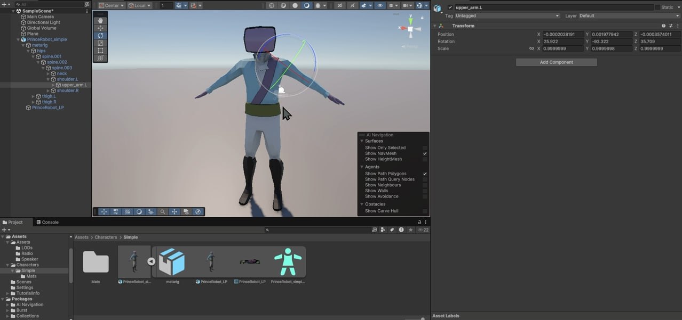Toggle upper_arm.L active checkbox in Inspector
Viewport: 682px width, 320px height.
[450, 7]
